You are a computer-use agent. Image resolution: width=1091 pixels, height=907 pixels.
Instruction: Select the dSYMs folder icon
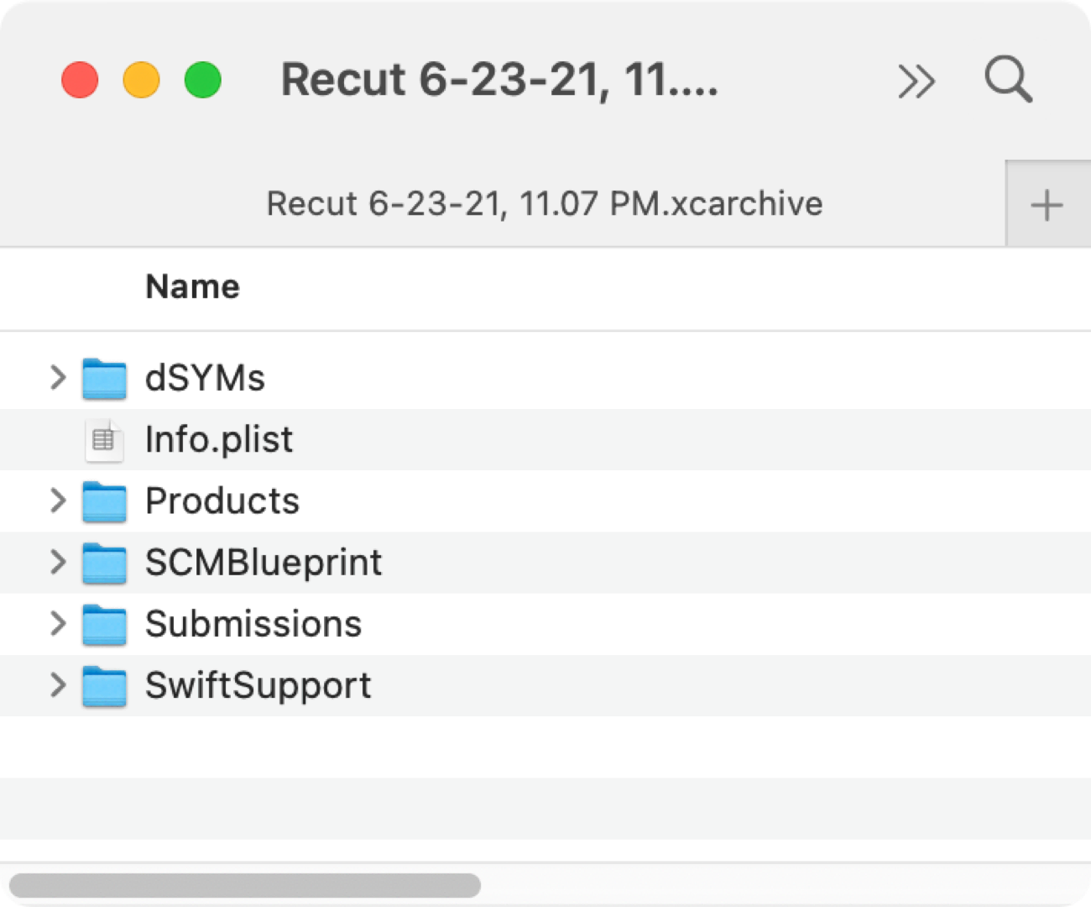[x=104, y=378]
